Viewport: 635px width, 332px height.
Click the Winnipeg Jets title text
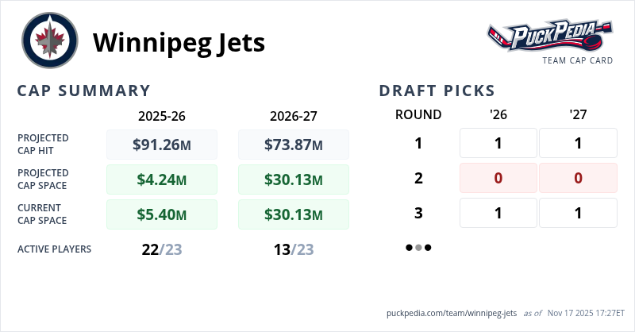tap(179, 42)
